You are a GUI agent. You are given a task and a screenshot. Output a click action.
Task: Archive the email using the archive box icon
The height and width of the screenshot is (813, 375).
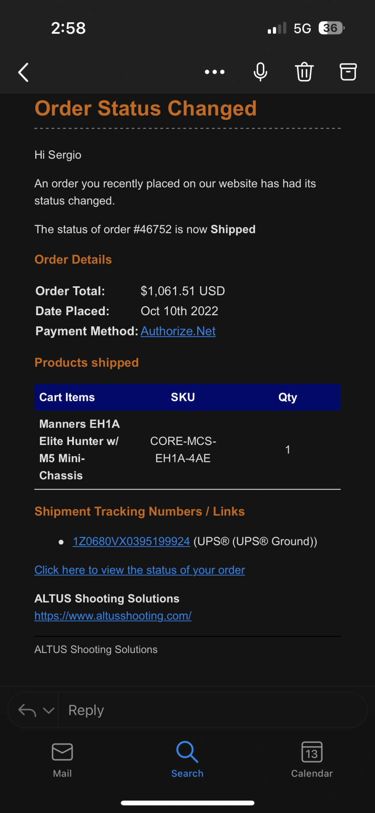click(x=348, y=72)
